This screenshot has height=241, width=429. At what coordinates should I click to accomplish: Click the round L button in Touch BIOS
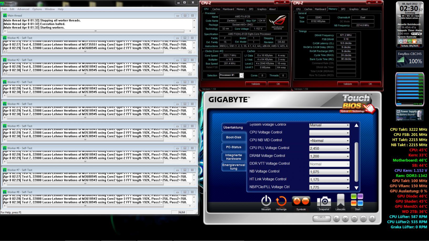[x=336, y=219]
